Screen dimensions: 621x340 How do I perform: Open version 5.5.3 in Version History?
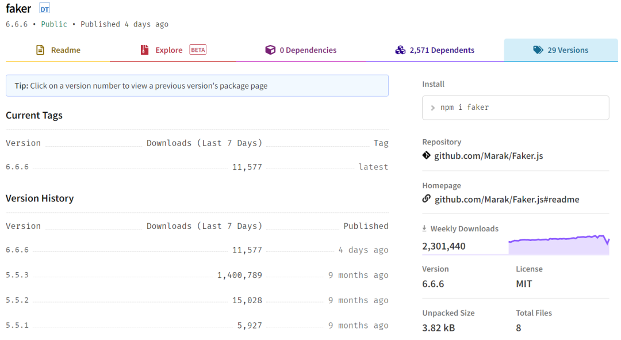click(x=17, y=276)
